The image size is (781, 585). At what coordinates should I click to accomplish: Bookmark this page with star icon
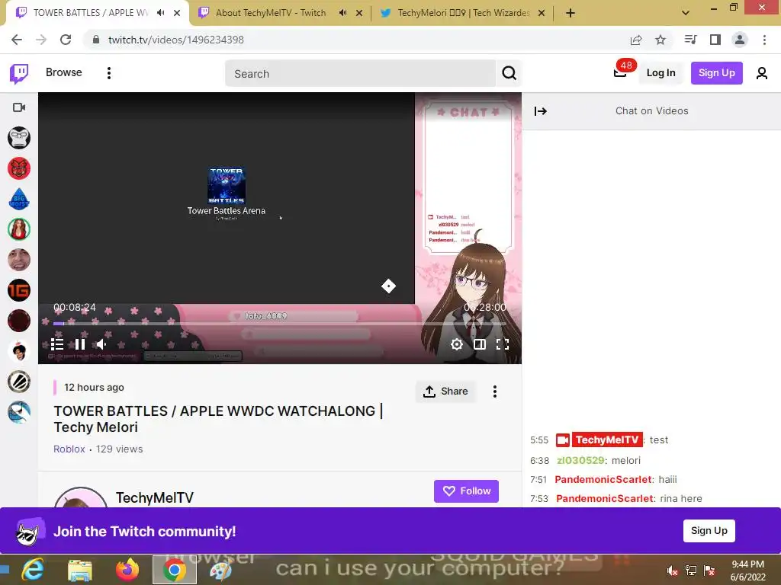click(x=660, y=40)
